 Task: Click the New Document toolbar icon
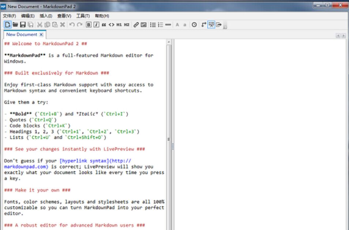tap(7, 25)
